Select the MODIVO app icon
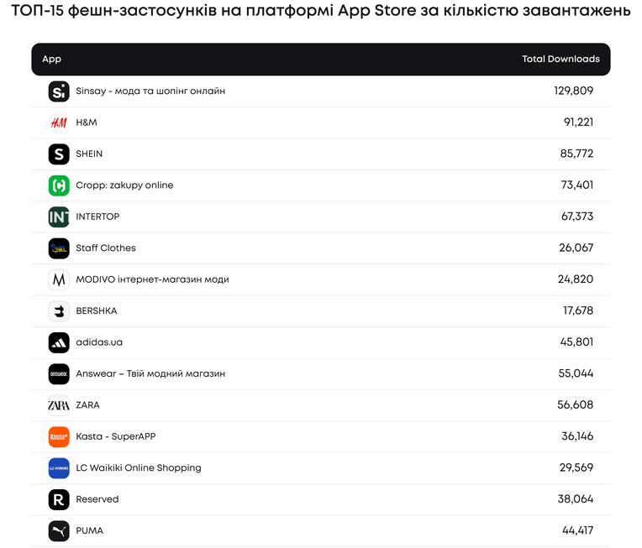The width and height of the screenshot is (642, 548). tap(59, 279)
